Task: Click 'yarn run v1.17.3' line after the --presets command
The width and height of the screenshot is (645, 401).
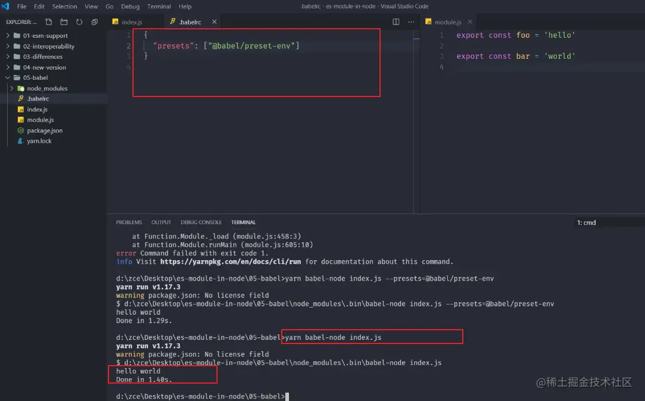Action: point(148,287)
